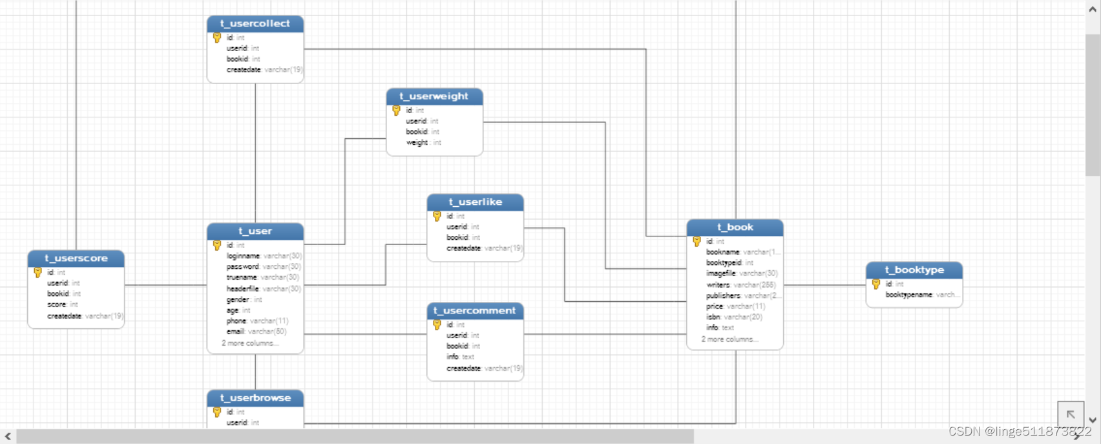Select weight column in t_userweight
This screenshot has width=1101, height=444.
click(424, 143)
